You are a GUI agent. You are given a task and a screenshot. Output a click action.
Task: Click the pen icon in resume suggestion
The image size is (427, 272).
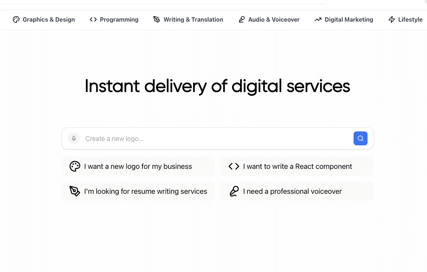pos(75,191)
